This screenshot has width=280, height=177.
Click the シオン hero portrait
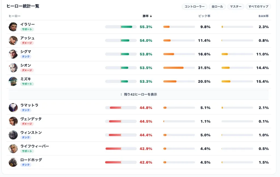pos(13,68)
